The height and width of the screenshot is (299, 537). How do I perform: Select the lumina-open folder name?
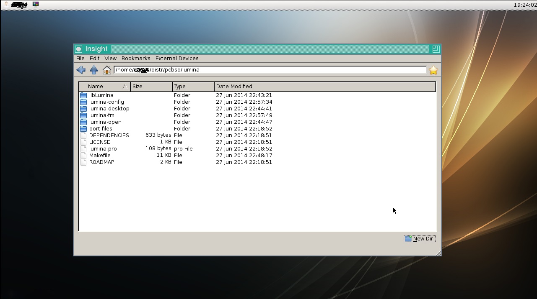coord(105,122)
